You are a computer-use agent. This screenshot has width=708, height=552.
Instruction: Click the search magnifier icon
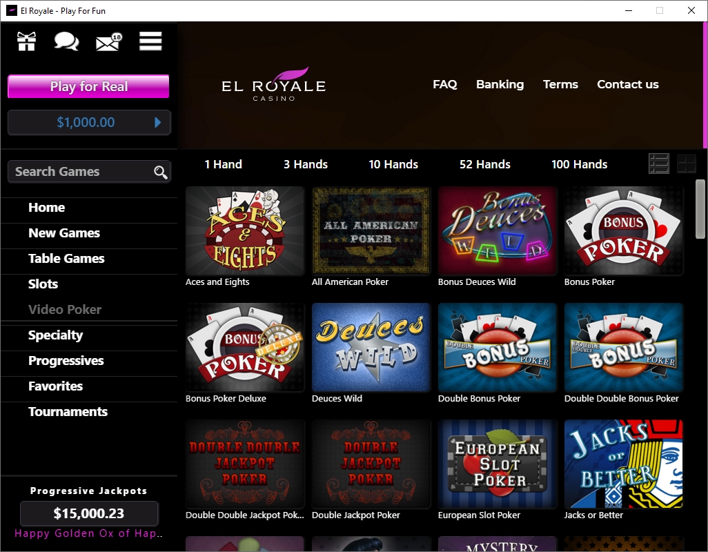coord(160,172)
